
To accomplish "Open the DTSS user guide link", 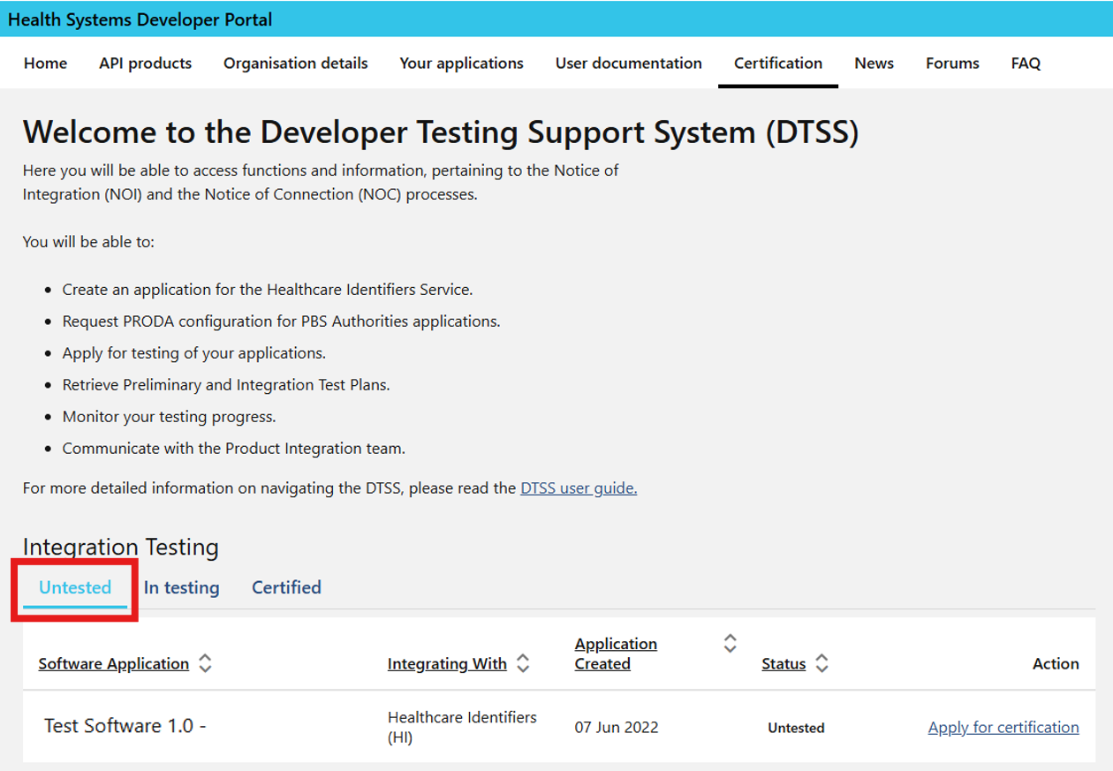I will pyautogui.click(x=579, y=488).
